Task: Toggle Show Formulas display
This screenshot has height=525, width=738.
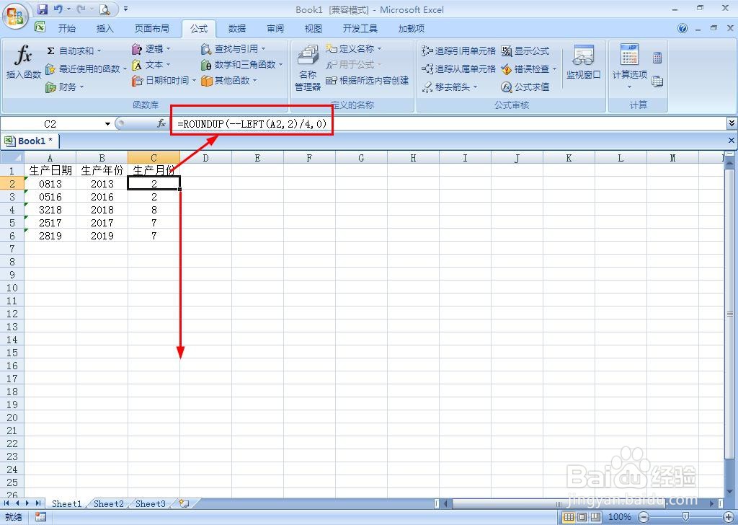Action: [x=528, y=50]
